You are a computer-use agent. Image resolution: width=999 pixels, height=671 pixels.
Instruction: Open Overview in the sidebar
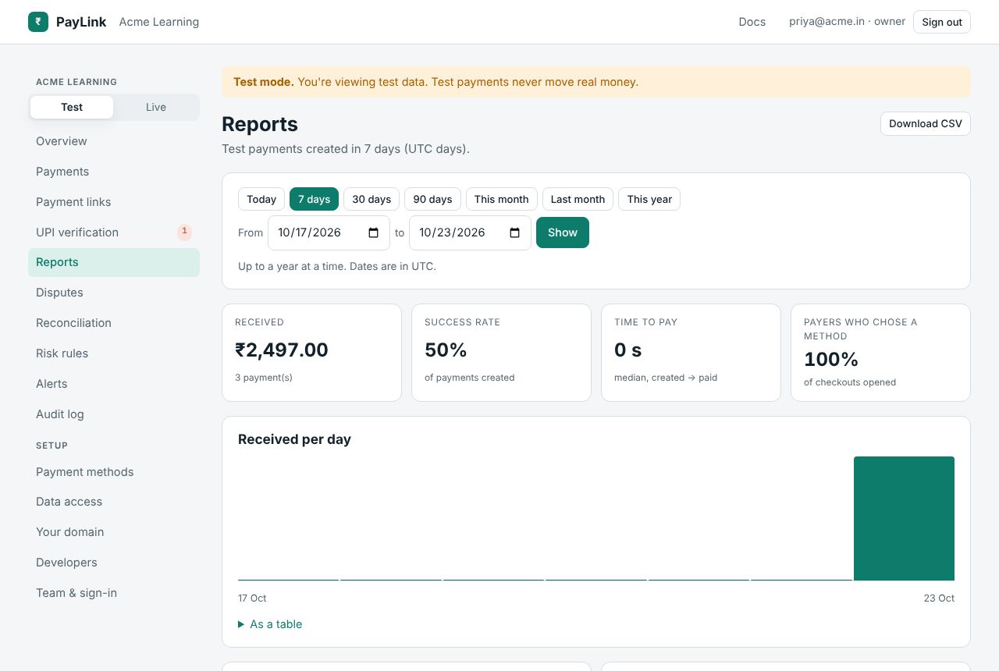pos(114,141)
